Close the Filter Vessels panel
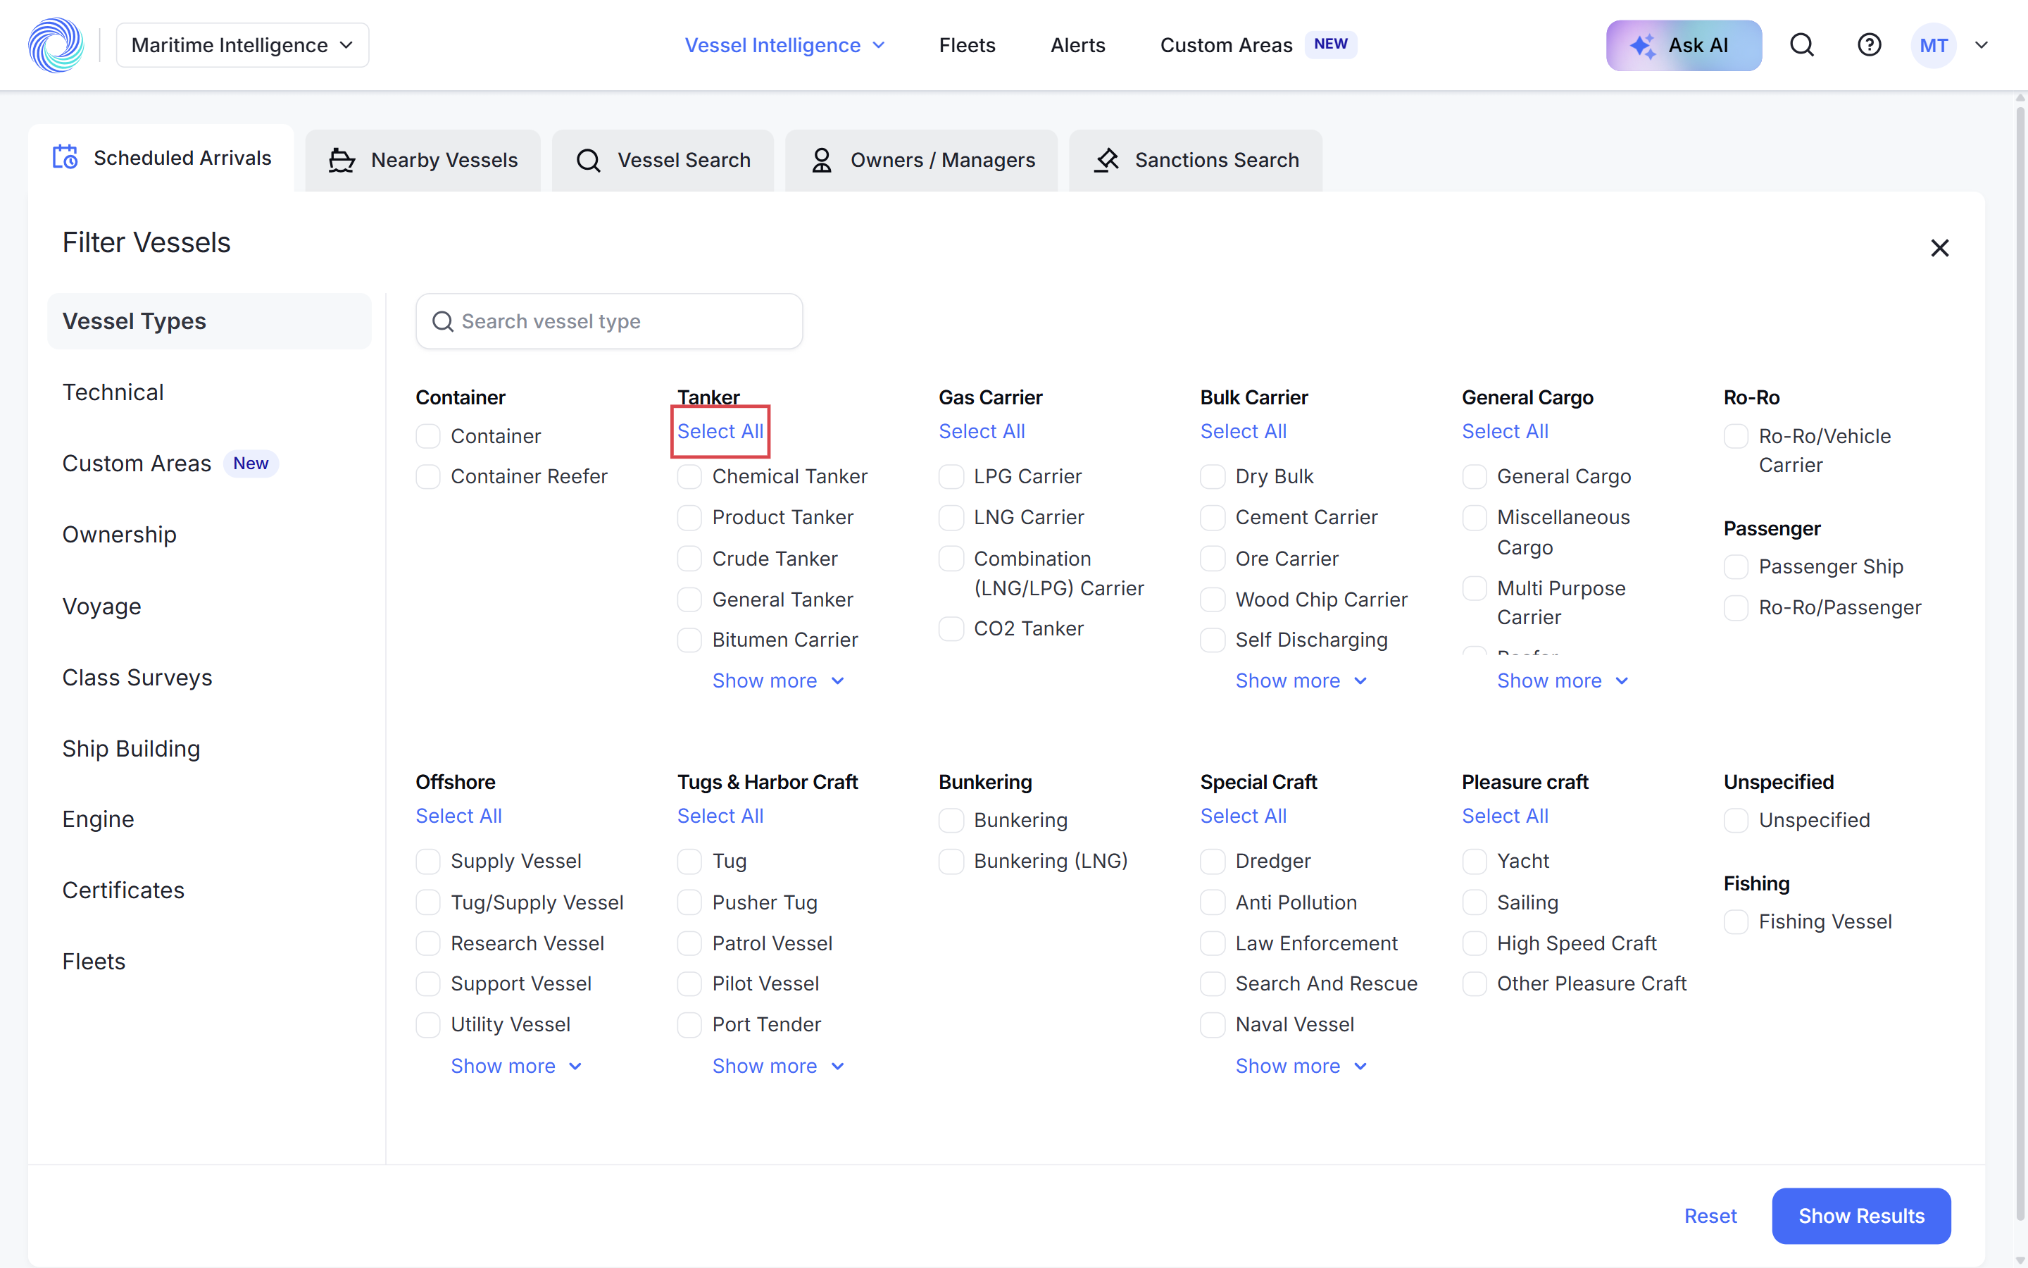Screen dimensions: 2028x1268 (1939, 248)
